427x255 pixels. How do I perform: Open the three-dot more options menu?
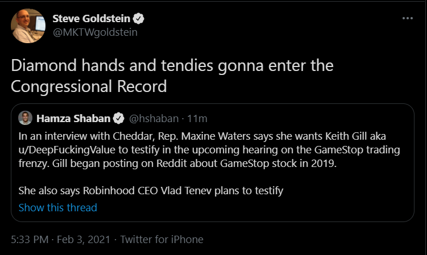(408, 19)
